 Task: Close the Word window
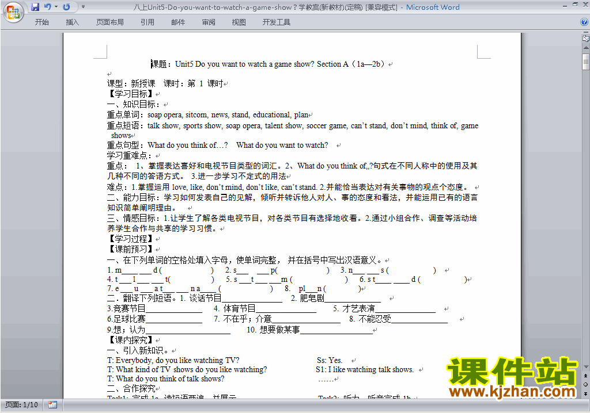coord(585,5)
